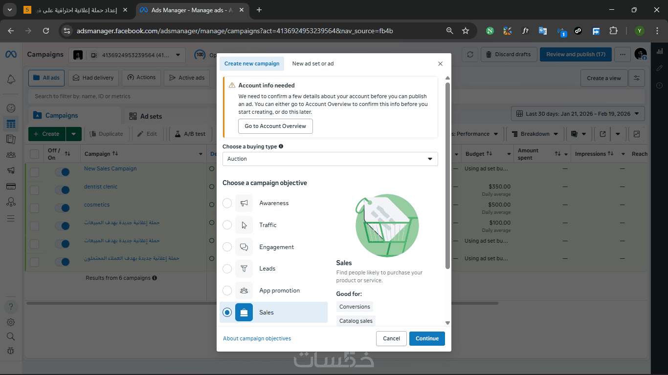Open the ad account selector dropdown

(x=127, y=55)
